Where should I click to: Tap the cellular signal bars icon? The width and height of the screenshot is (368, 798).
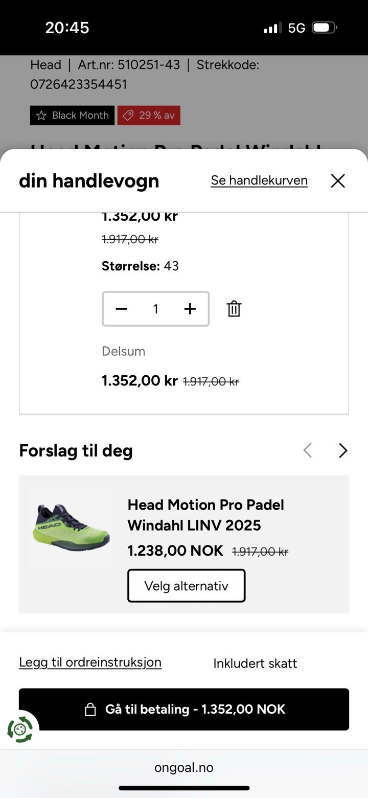click(x=272, y=28)
